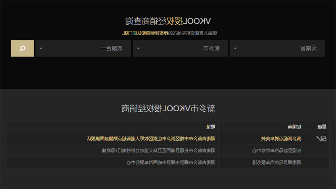Image resolution: width=336 pixels, height=189 pixels.
Task: Click the yellow instruction subtitle under the title
Action: coord(170,33)
